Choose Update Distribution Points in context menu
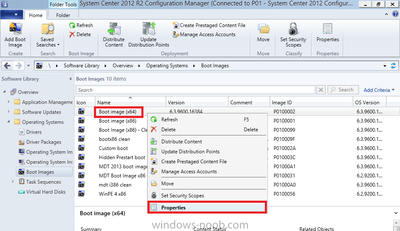The height and width of the screenshot is (231, 400). [x=207, y=152]
